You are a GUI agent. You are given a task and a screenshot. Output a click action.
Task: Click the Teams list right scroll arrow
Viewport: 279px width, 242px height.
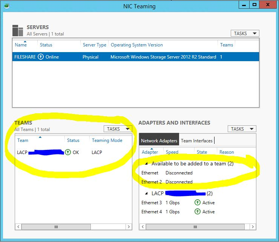(x=129, y=227)
